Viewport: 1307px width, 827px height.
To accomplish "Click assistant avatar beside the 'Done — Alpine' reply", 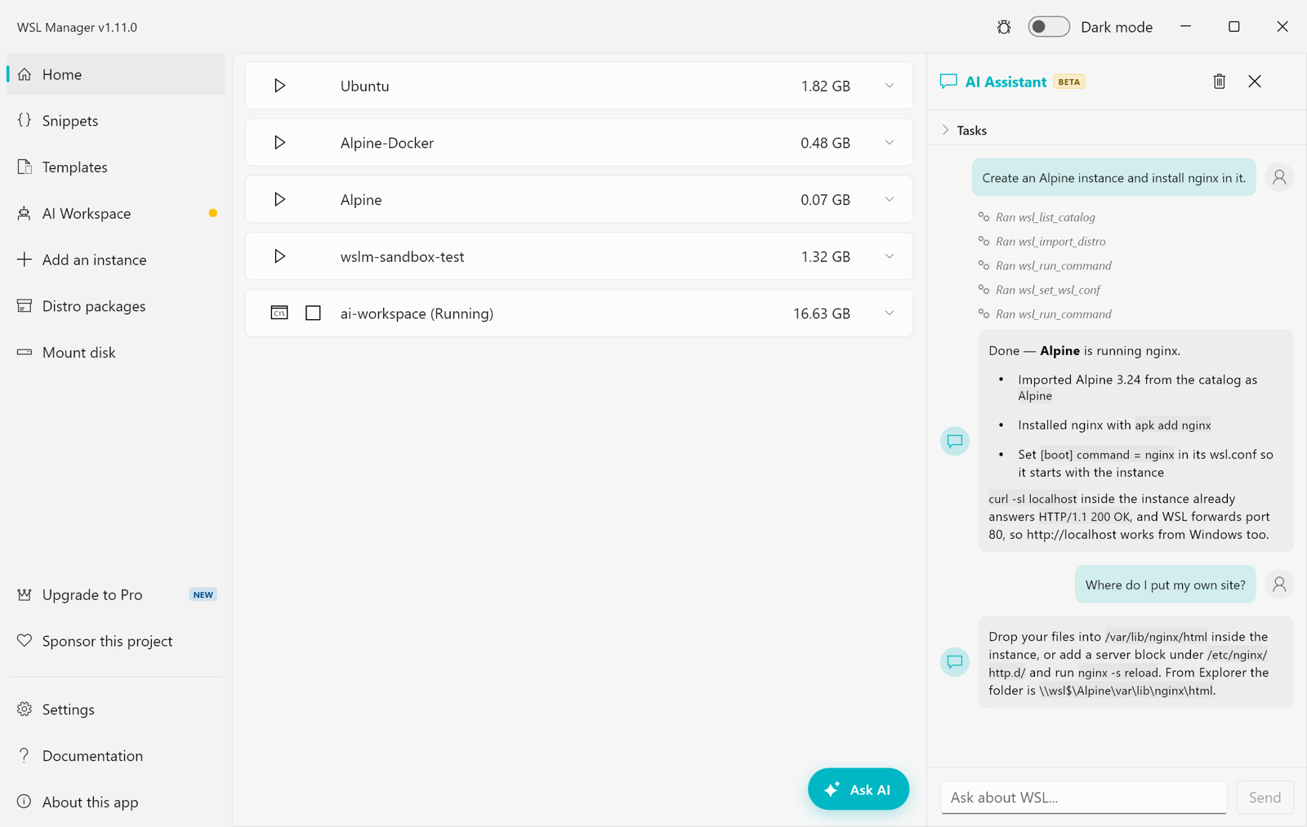I will pyautogui.click(x=954, y=441).
